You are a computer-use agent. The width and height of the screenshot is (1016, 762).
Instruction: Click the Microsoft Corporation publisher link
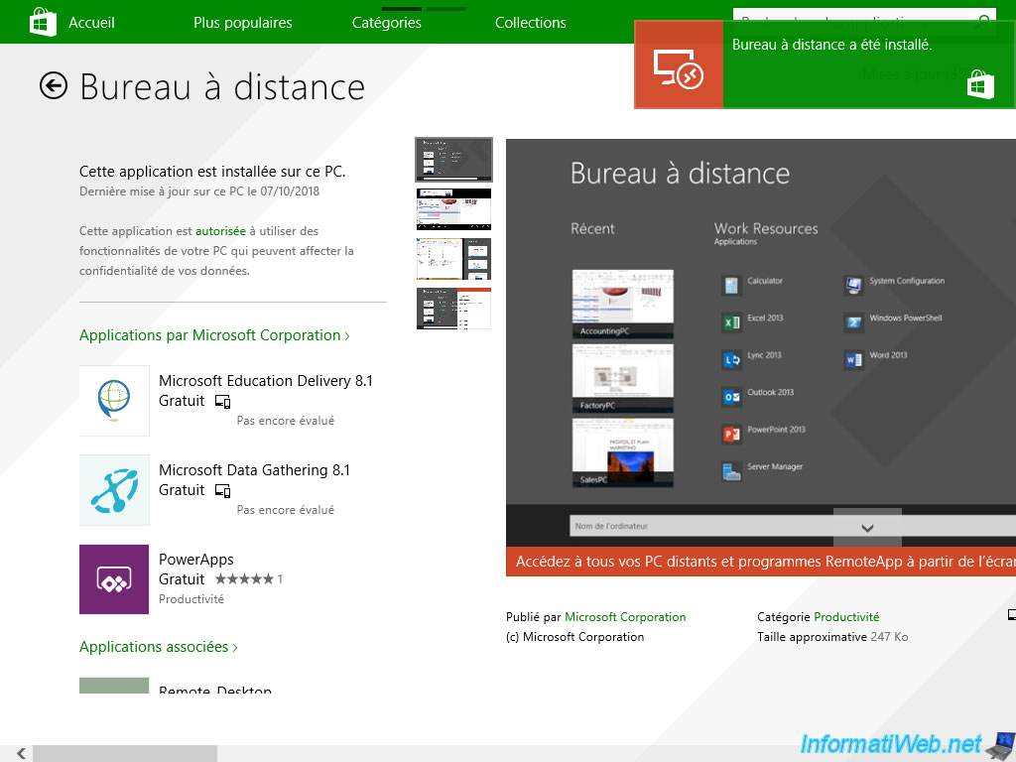[x=625, y=617]
